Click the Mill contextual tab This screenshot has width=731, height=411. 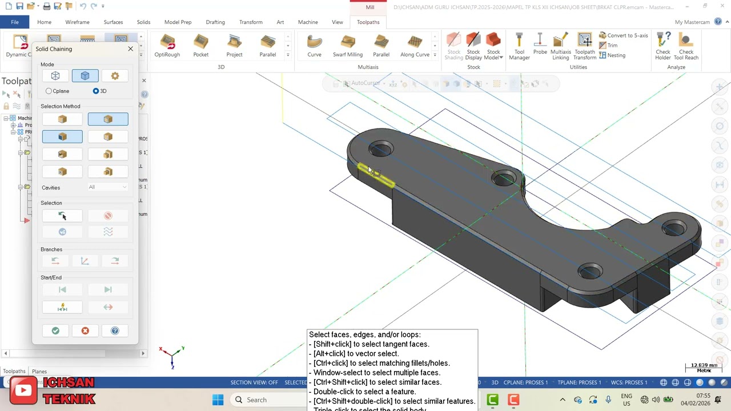(370, 7)
